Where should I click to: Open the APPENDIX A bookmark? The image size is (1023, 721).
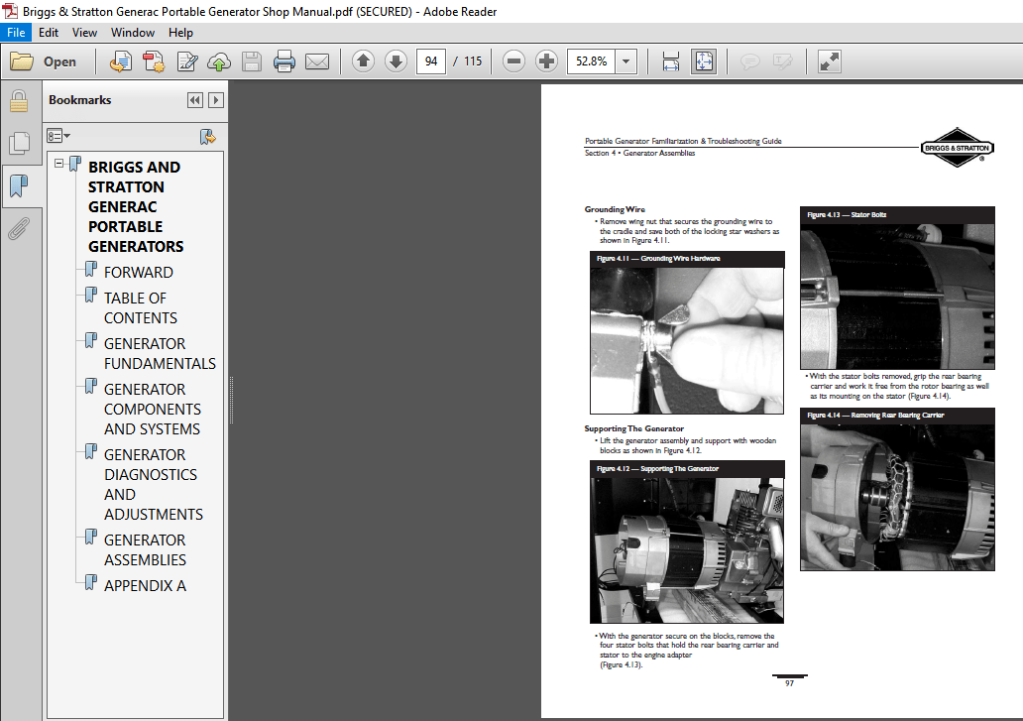tap(145, 586)
